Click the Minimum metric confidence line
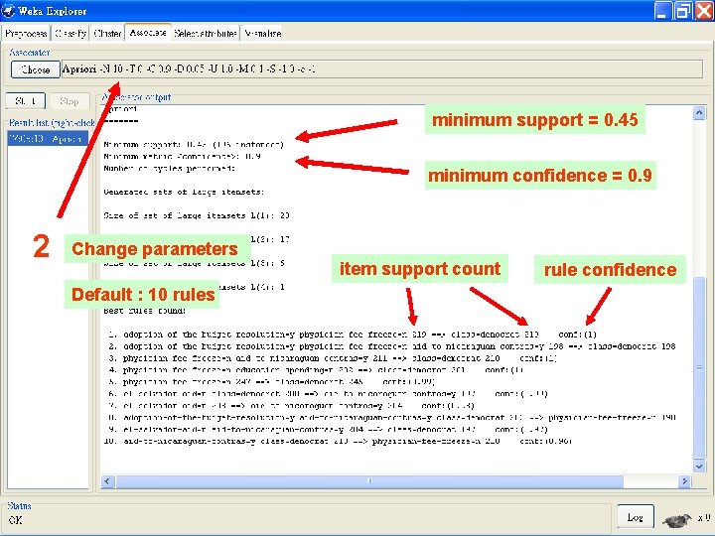This screenshot has height=536, width=715. (x=182, y=157)
